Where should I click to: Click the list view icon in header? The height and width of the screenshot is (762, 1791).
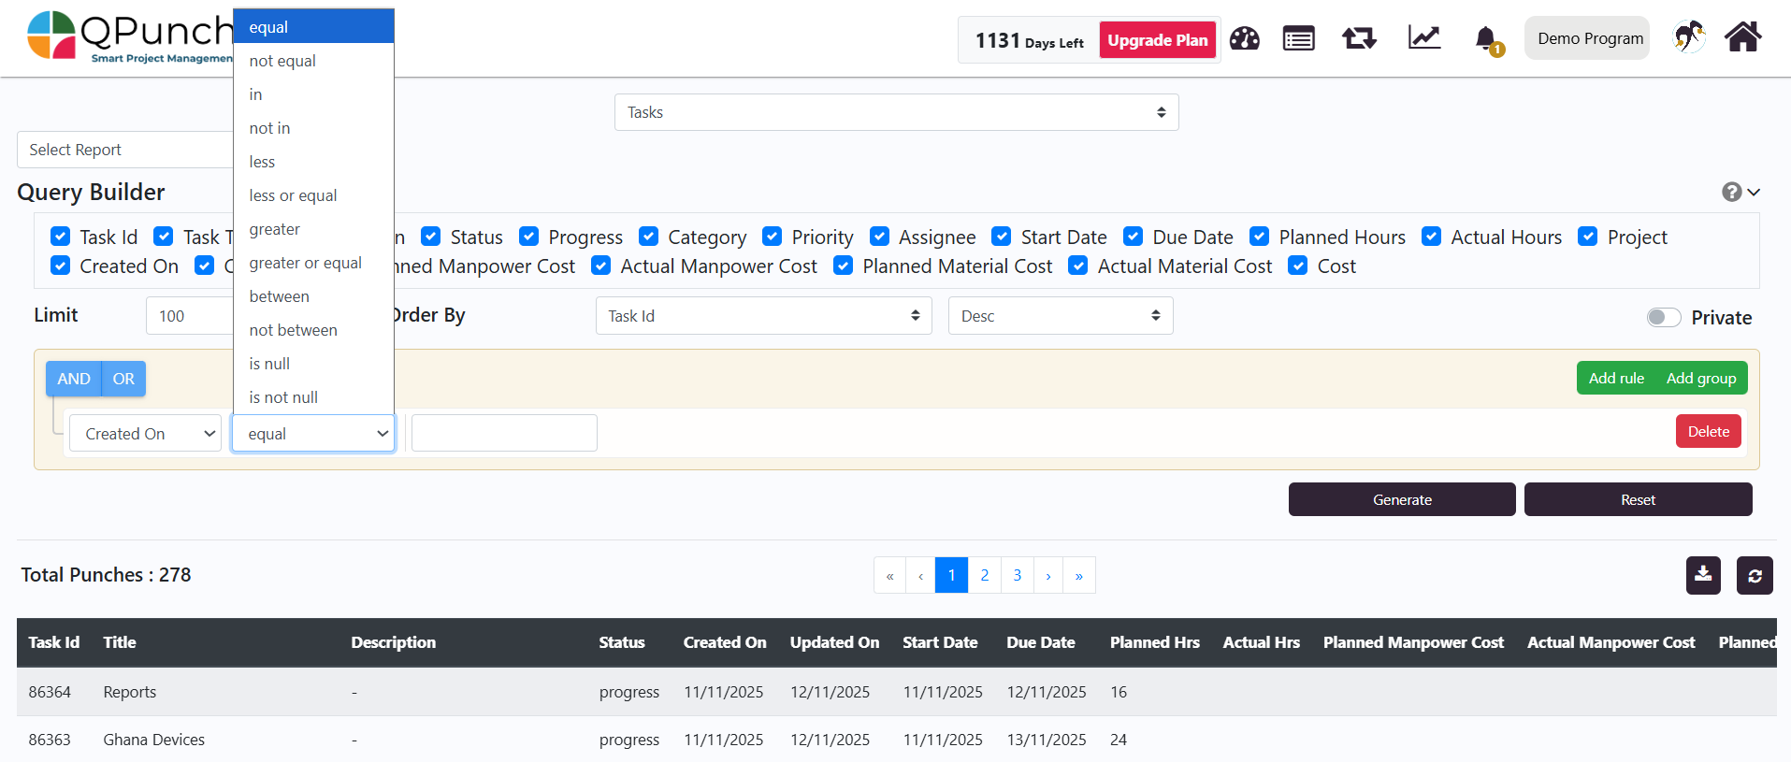(1298, 38)
